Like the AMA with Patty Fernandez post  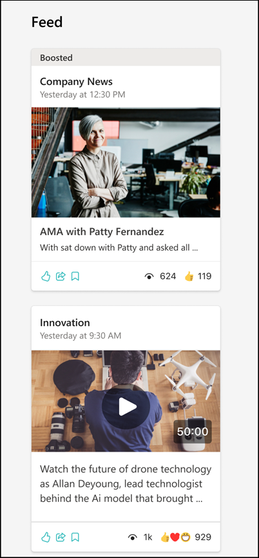[x=46, y=276]
